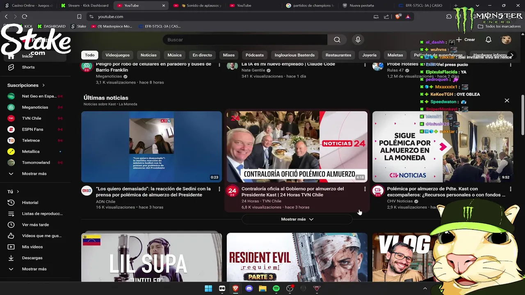The width and height of the screenshot is (525, 295).
Task: Expand news with Mostrar más button
Action: tap(297, 219)
